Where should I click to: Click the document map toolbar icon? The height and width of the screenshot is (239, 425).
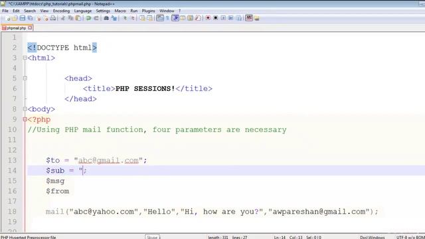pyautogui.click(x=190, y=18)
